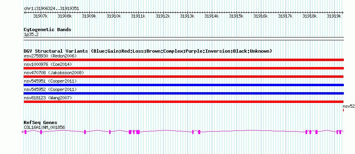The image size is (355, 154).
Task: Click the 31915k ruler position
Action: [x=237, y=16]
